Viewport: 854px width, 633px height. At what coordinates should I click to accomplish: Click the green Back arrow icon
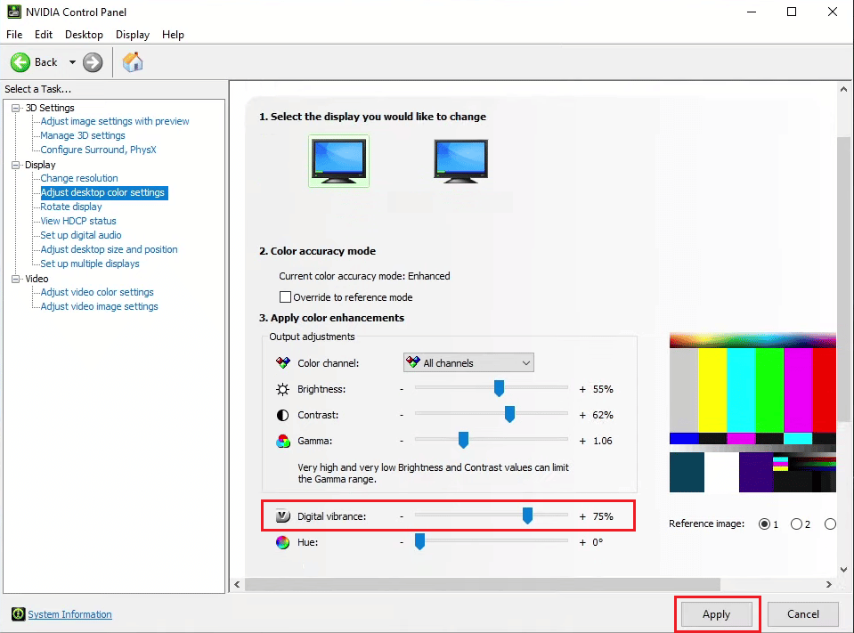(20, 62)
